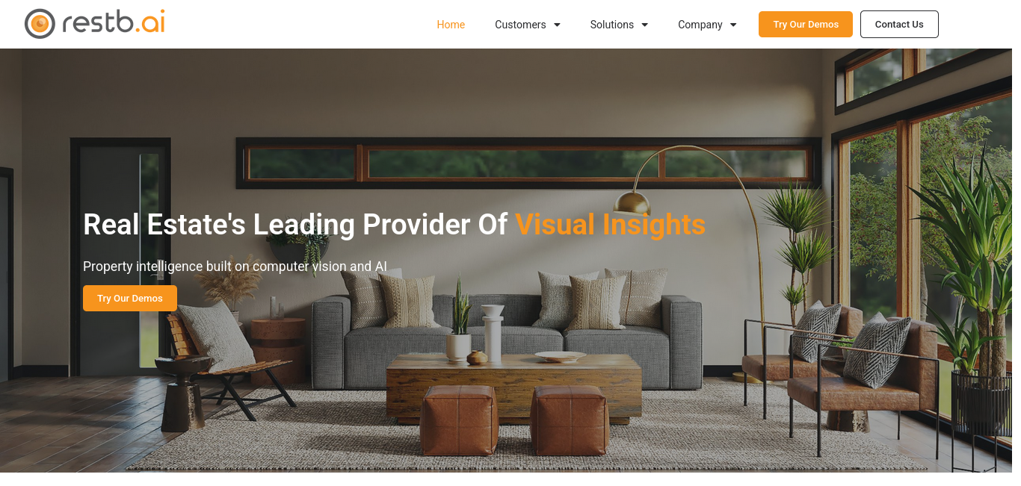Click Try Our Demos in the header
The width and height of the screenshot is (1021, 486).
pyautogui.click(x=806, y=24)
